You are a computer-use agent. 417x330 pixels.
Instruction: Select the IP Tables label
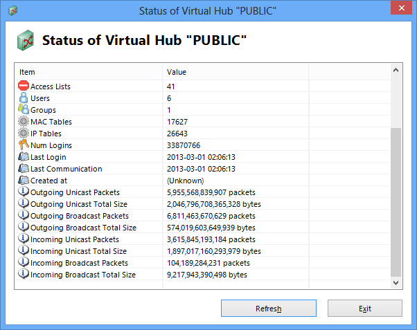tap(46, 134)
